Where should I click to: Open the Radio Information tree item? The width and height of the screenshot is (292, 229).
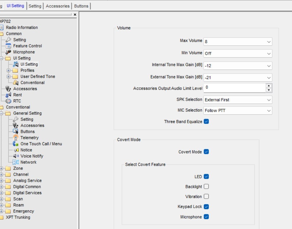point(22,28)
